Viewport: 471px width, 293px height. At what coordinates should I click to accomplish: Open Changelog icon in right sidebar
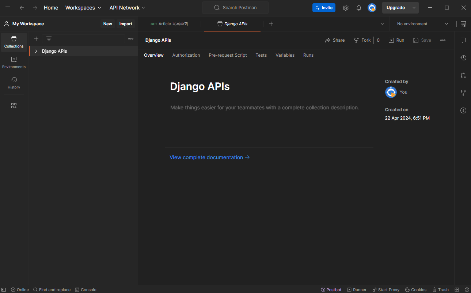click(463, 58)
